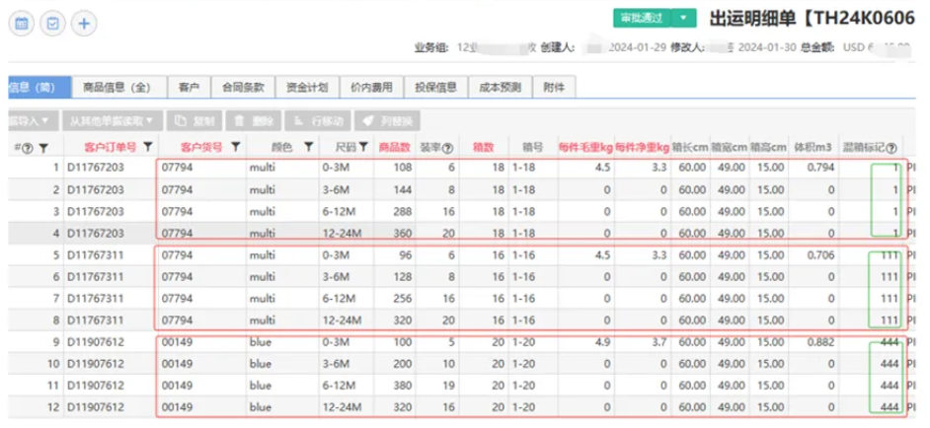Click the filter icon beside 客户货号
The width and height of the screenshot is (930, 428).
click(x=236, y=147)
